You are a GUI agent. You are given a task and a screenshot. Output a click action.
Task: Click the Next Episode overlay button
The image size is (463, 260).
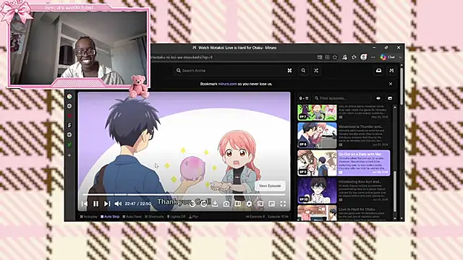[x=270, y=186]
